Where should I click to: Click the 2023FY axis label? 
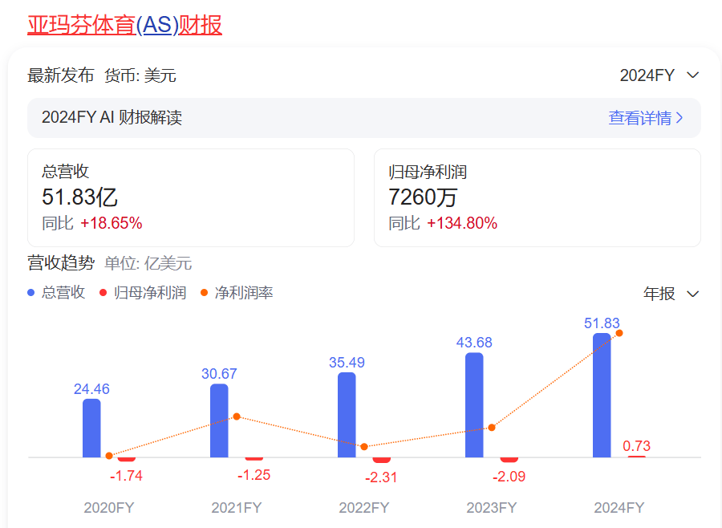click(491, 508)
